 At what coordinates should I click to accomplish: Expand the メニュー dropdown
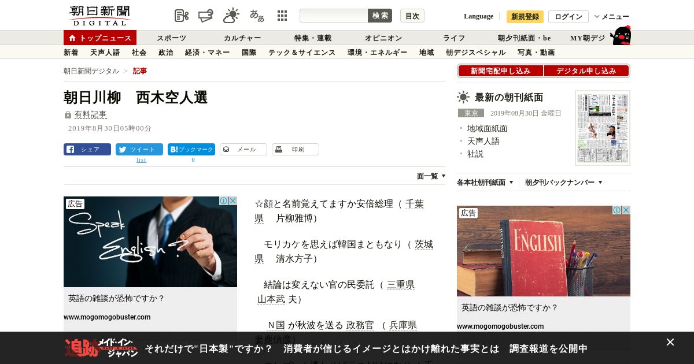click(612, 17)
